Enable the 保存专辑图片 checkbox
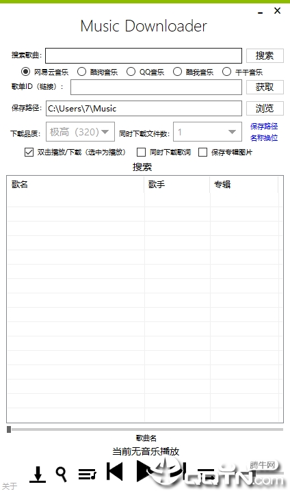Screen dimensions: 290x491 tap(203, 152)
